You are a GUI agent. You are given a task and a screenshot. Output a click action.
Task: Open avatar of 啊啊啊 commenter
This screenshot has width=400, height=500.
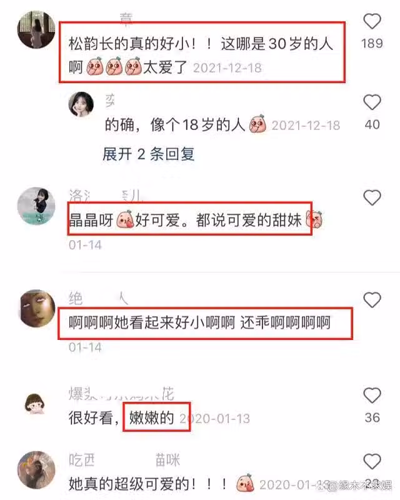pos(37,308)
